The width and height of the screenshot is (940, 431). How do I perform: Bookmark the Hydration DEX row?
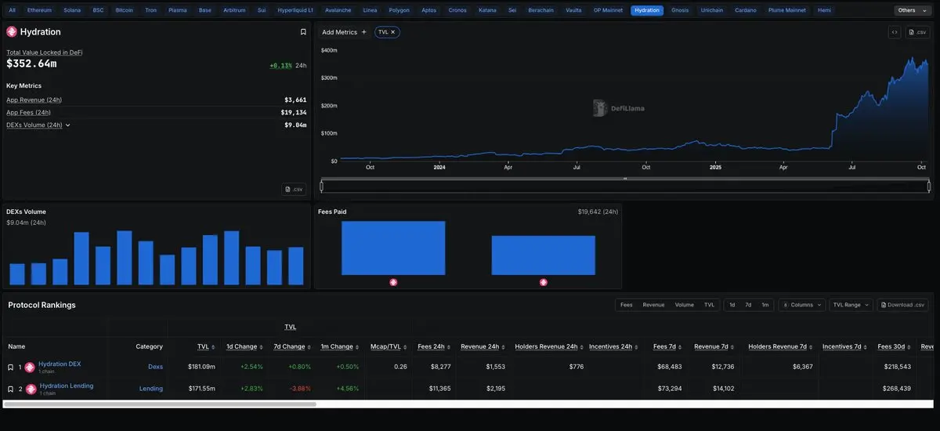[x=10, y=367]
